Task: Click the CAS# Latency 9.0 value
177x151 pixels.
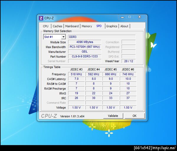Action: point(111,79)
